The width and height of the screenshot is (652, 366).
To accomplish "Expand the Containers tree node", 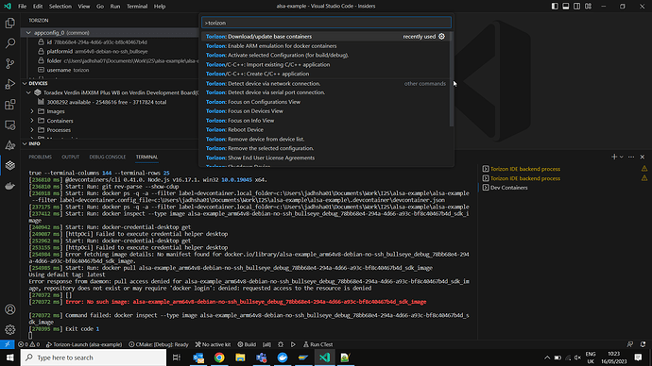I will pos(32,121).
